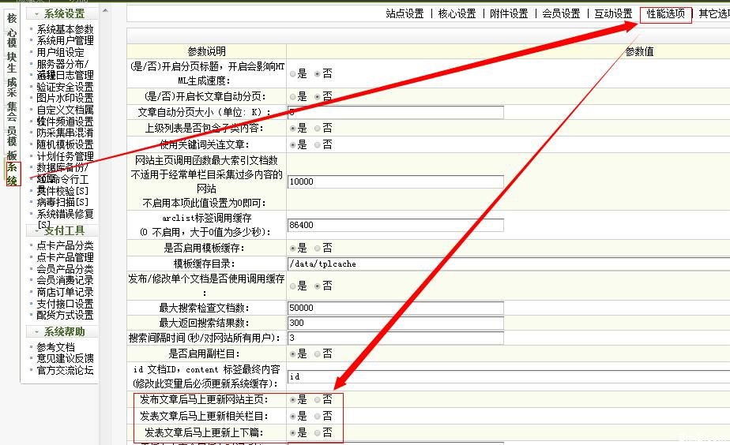Open the 附件设置 tab
The height and width of the screenshot is (445, 730).
pyautogui.click(x=509, y=13)
